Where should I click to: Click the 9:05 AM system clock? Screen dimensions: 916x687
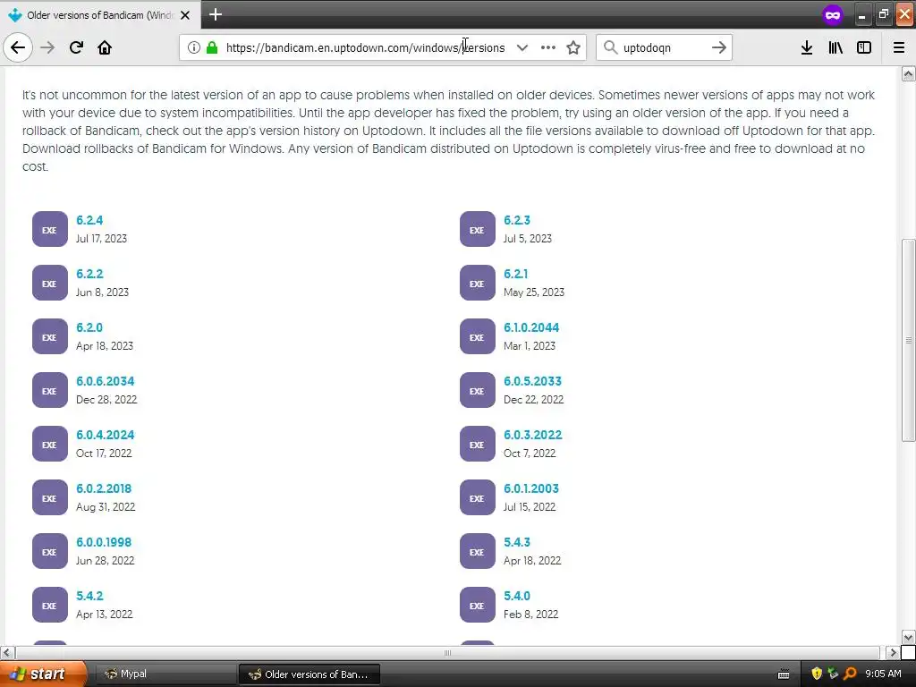click(883, 674)
